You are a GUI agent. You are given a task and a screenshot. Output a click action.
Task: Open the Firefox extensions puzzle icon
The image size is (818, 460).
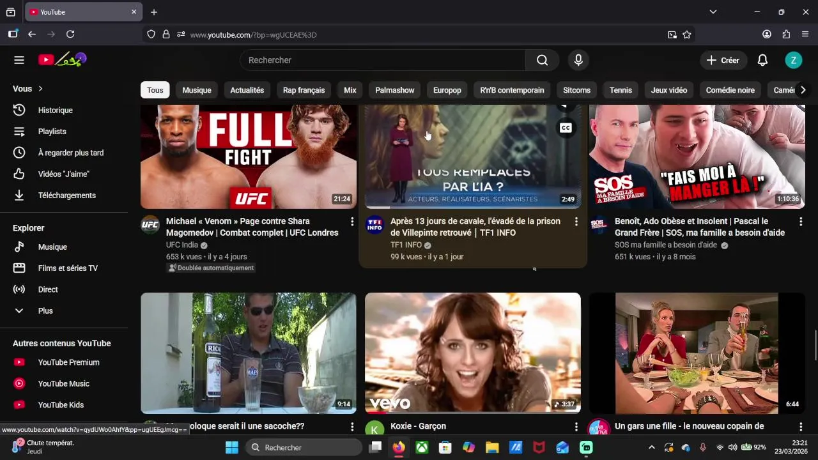pos(786,34)
